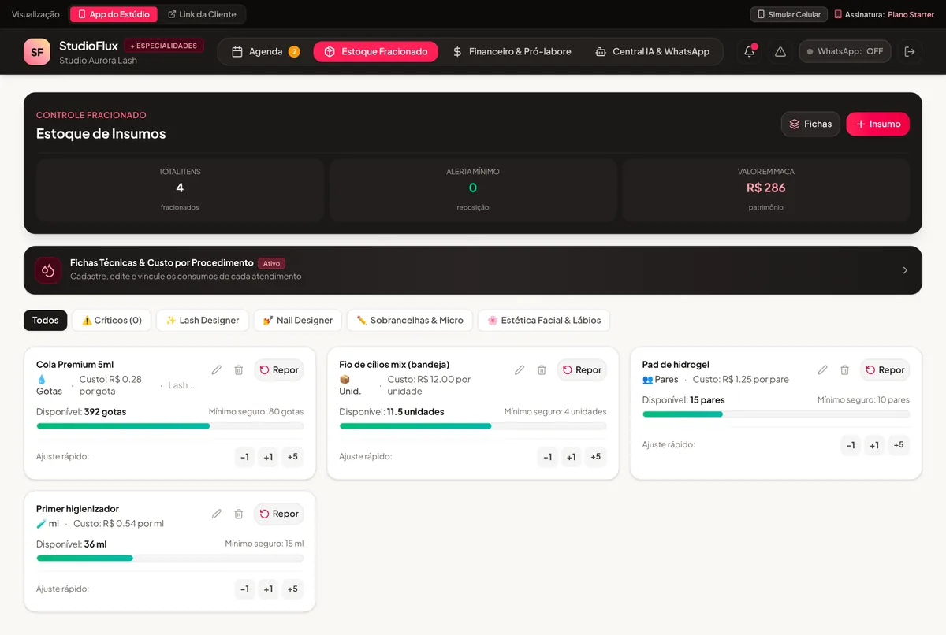Open Financeiro & Pró-labore tab
Image resolution: width=946 pixels, height=635 pixels.
click(x=512, y=52)
